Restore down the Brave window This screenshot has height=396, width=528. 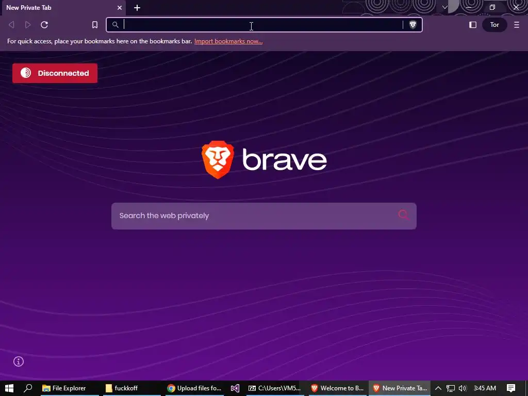tap(492, 7)
